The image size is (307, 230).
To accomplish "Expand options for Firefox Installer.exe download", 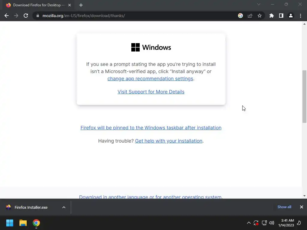I will (64, 207).
